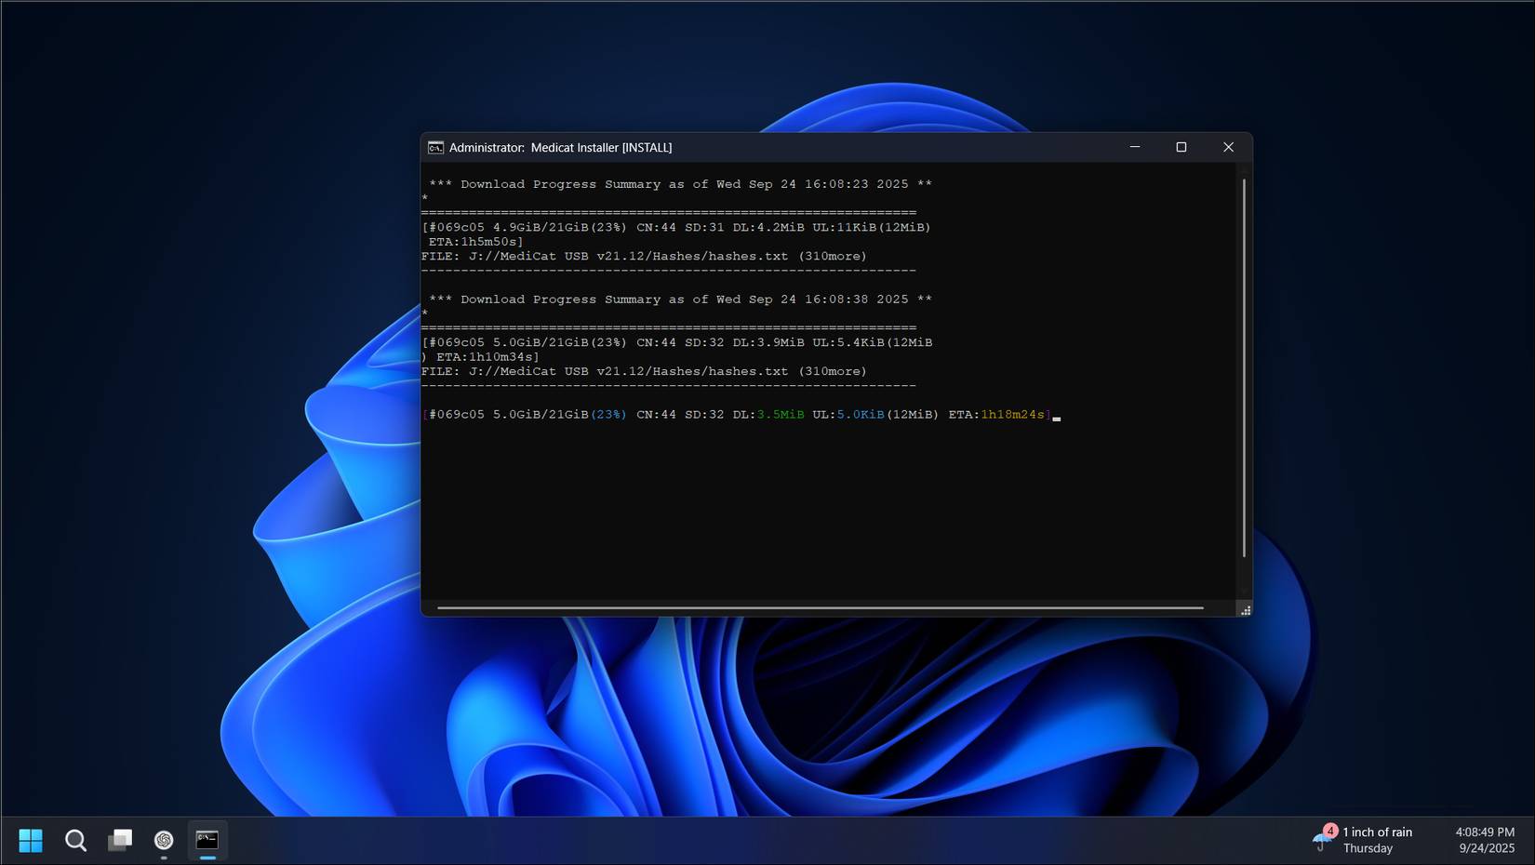Image resolution: width=1535 pixels, height=865 pixels.
Task: Click the 16:08:23 progress summary header
Action: click(x=680, y=184)
